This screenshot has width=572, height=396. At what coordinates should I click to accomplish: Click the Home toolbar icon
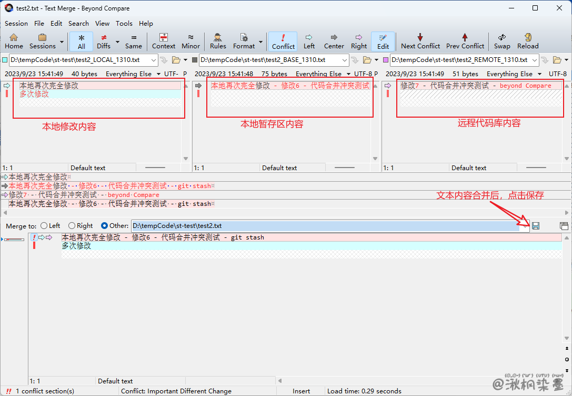point(14,41)
